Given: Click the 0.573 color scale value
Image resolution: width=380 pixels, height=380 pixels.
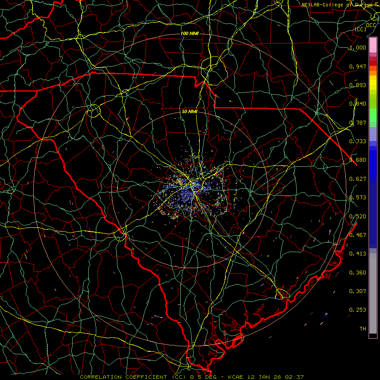Looking at the screenshot, I should point(358,198).
